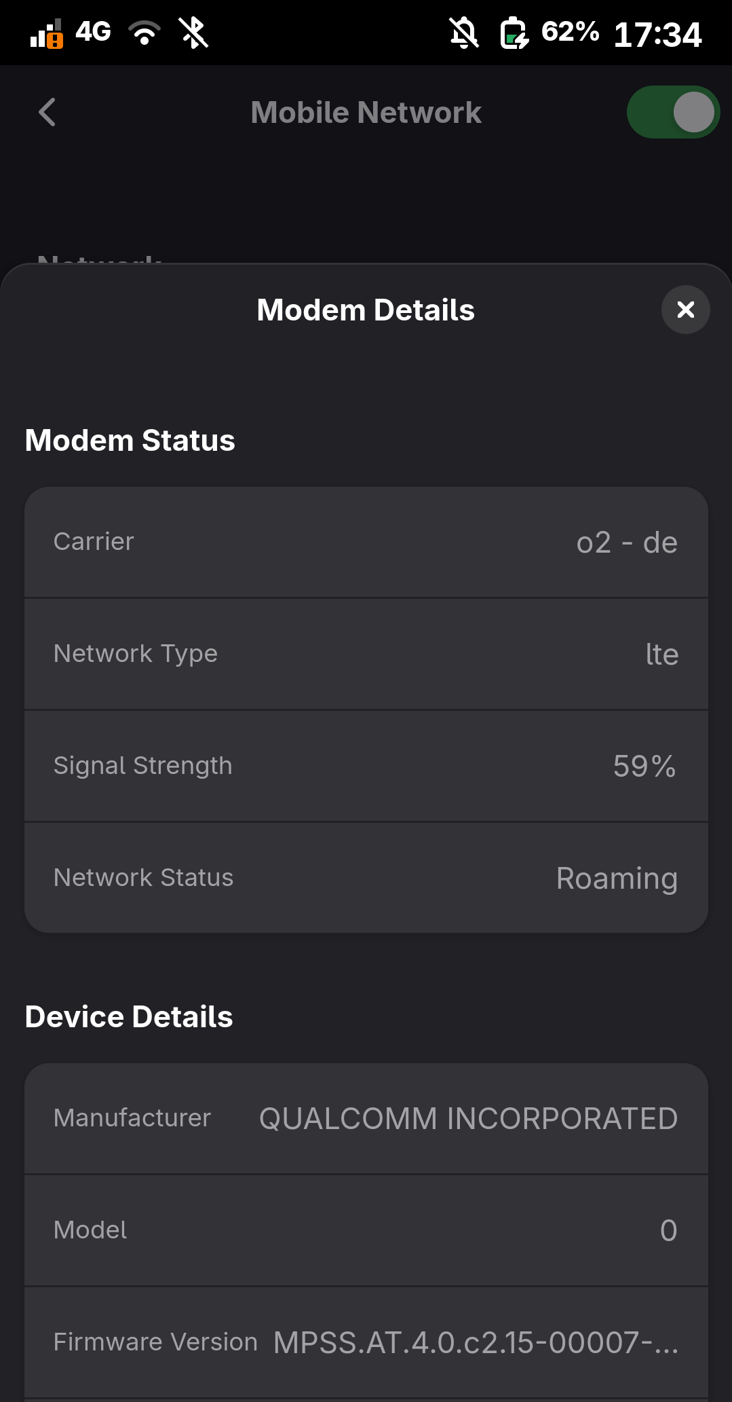This screenshot has height=1402, width=732.
Task: Close the Modem Details sheet
Action: click(x=685, y=310)
